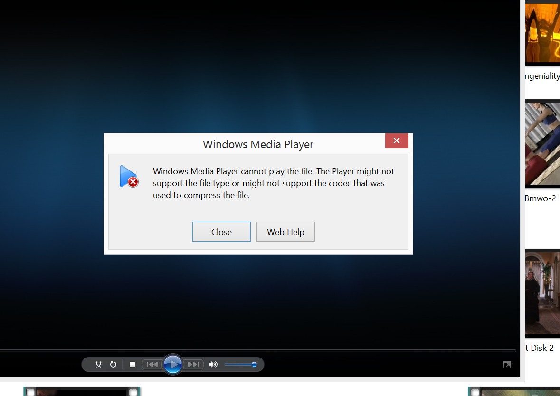Open the ngeniality video thumbnail
The width and height of the screenshot is (560, 396).
point(542,32)
